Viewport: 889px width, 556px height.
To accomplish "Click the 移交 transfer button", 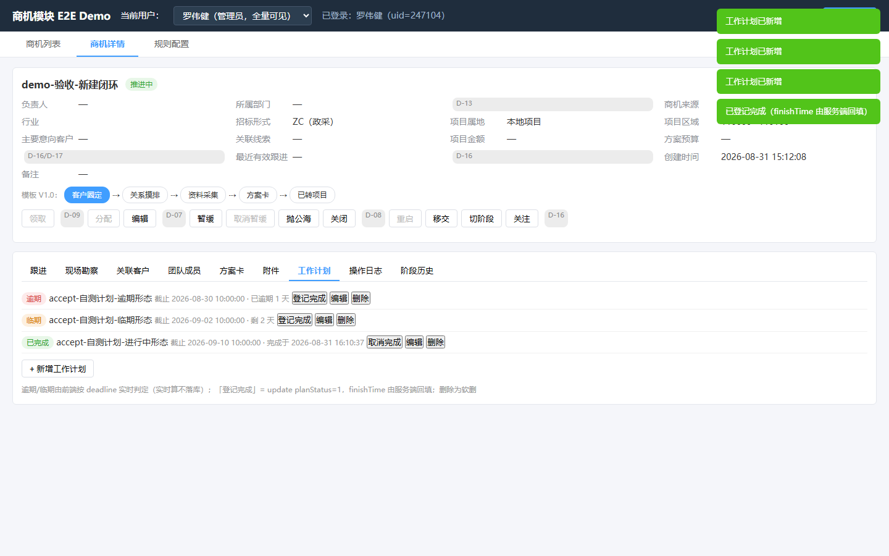I will click(441, 219).
